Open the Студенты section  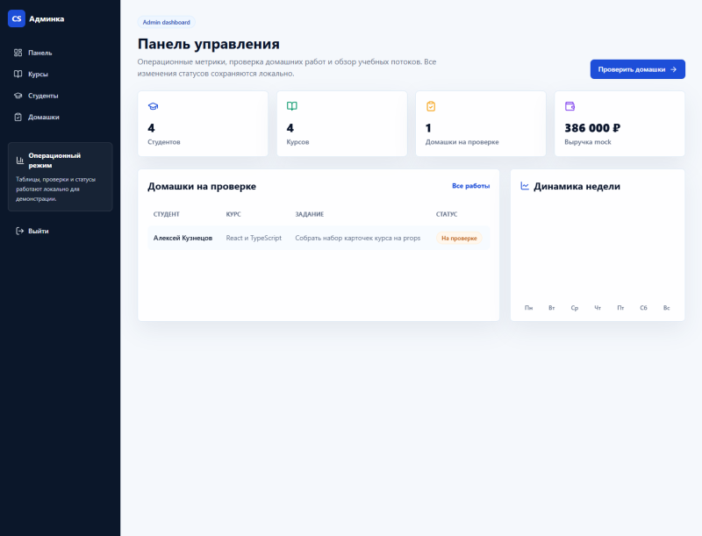point(60,96)
